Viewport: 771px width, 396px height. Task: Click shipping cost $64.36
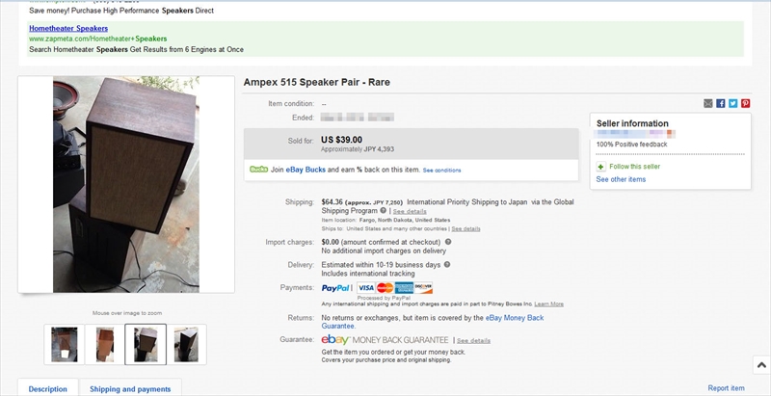point(332,202)
